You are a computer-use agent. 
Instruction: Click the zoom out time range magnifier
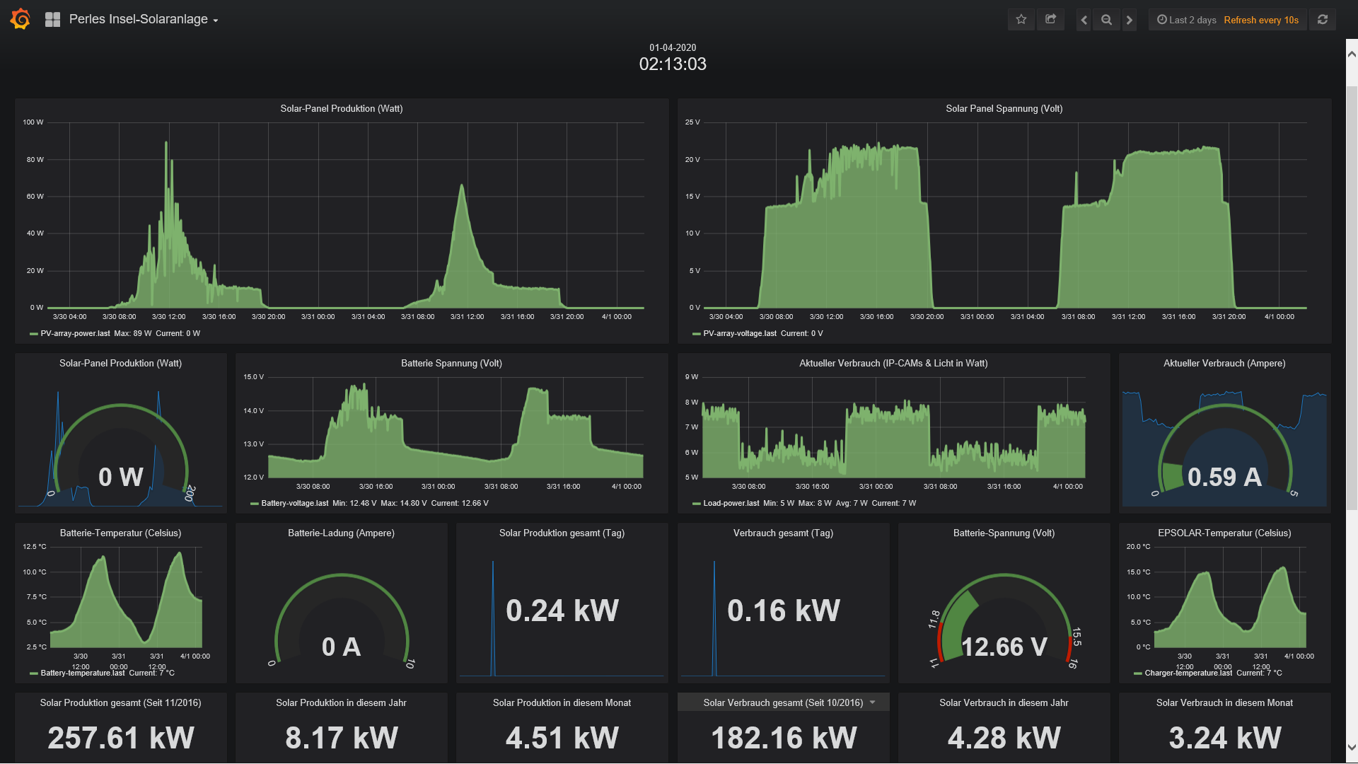click(x=1106, y=21)
